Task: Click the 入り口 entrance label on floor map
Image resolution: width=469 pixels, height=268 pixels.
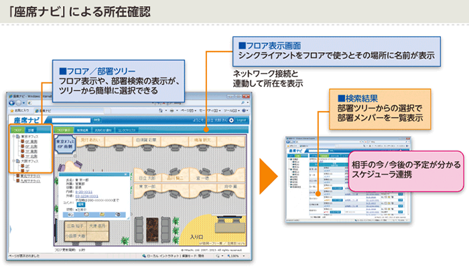Action: click(x=196, y=237)
